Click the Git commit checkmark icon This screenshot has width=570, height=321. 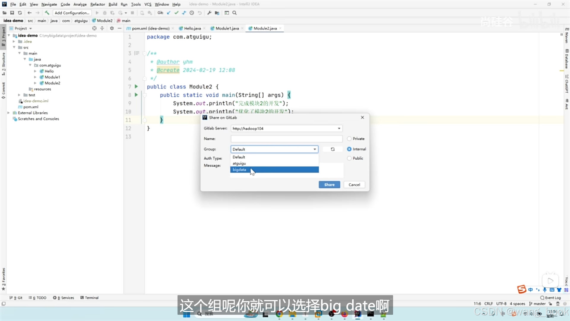point(176,13)
